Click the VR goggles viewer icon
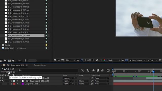The image size is (162, 91). point(63,60)
